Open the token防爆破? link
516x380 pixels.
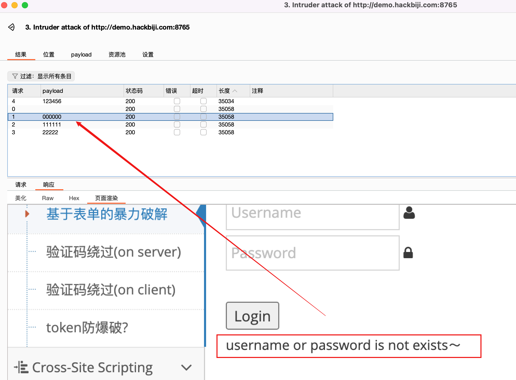[x=87, y=327]
